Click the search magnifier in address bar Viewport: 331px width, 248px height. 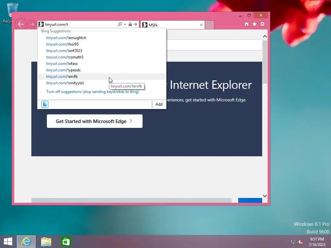[x=120, y=24]
